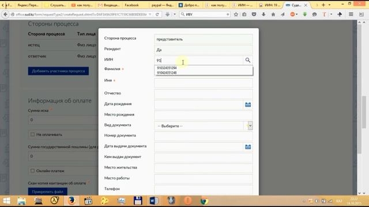Screen dimensions: 369x207
Task: Click the 'Место рождения' input field
Action: tap(204, 115)
